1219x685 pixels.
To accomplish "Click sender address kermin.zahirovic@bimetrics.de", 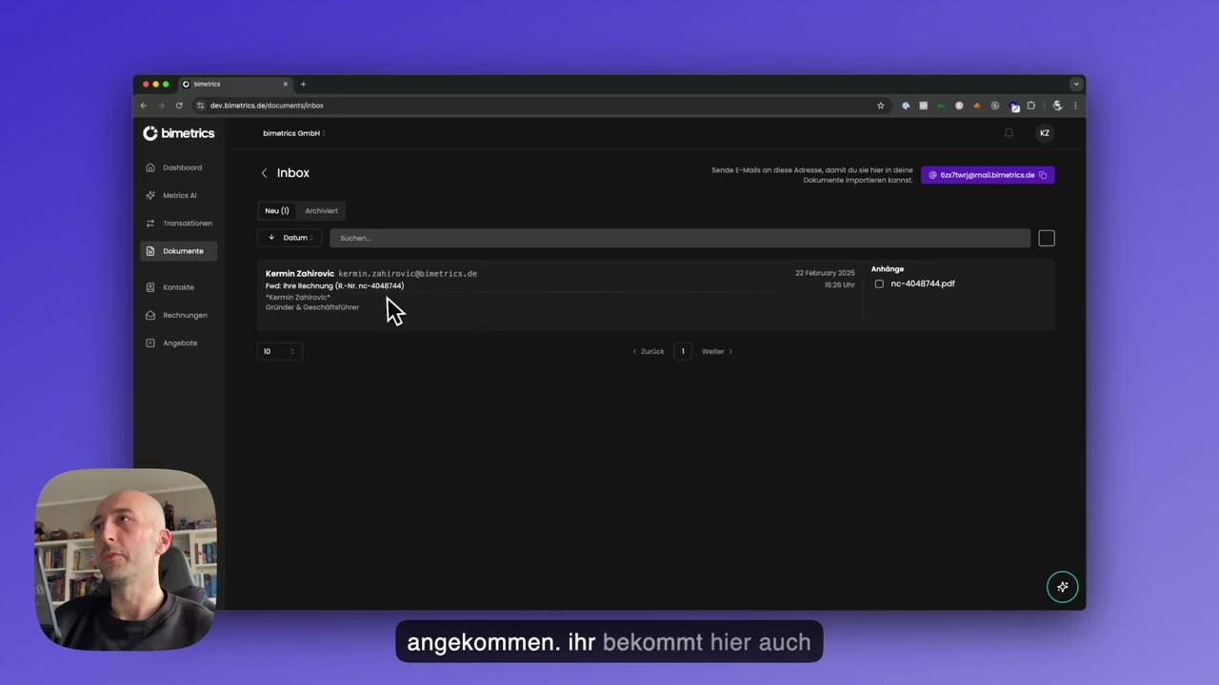I will 408,274.
